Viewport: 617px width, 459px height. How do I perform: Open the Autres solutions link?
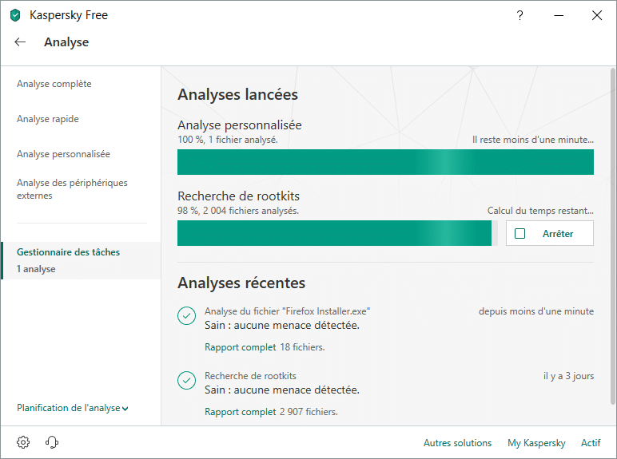[457, 443]
